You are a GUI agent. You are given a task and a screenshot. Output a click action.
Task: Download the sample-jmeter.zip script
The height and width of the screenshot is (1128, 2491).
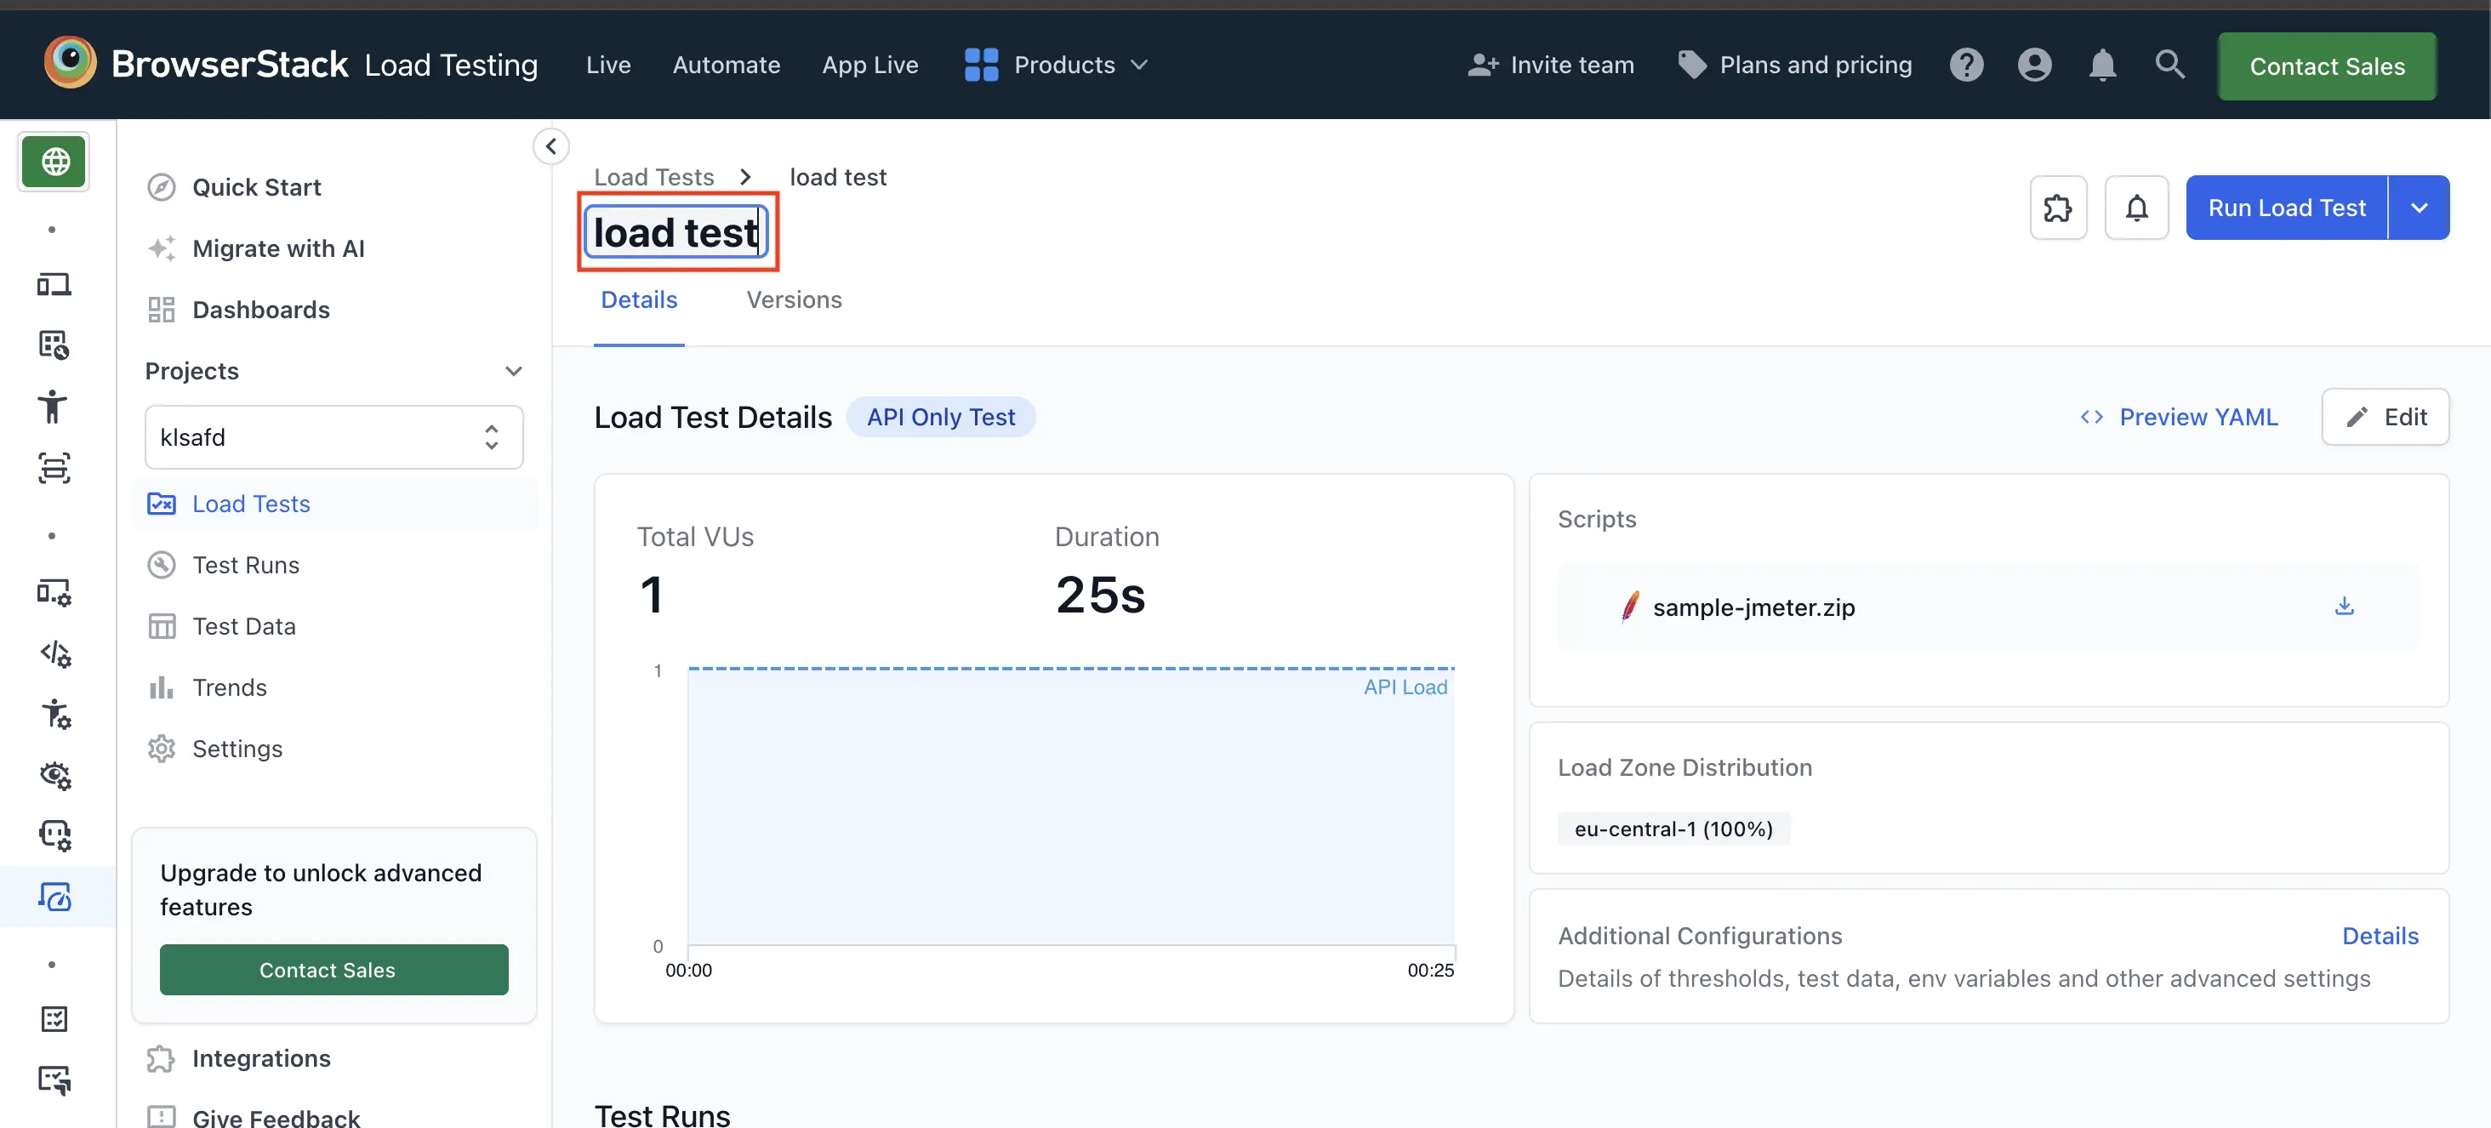[x=2344, y=606]
